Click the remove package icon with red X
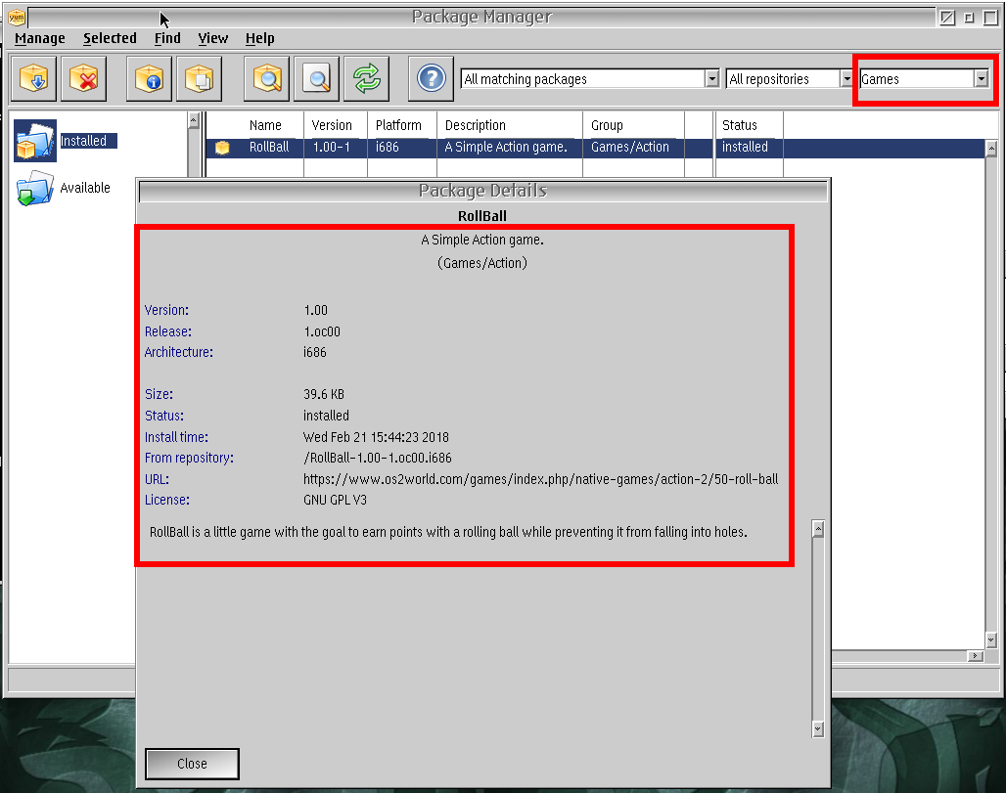The image size is (1006, 793). (x=83, y=79)
